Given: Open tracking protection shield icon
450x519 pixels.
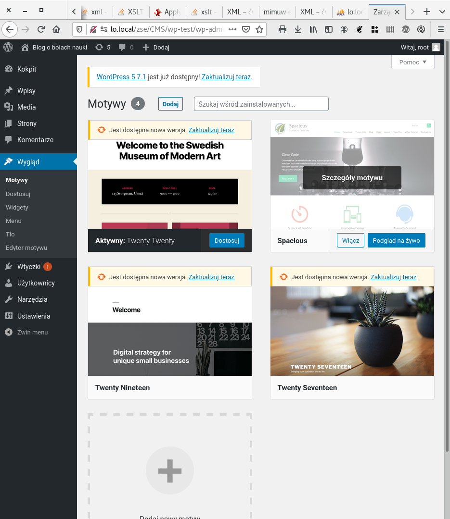Looking at the screenshot, I should pos(79,29).
